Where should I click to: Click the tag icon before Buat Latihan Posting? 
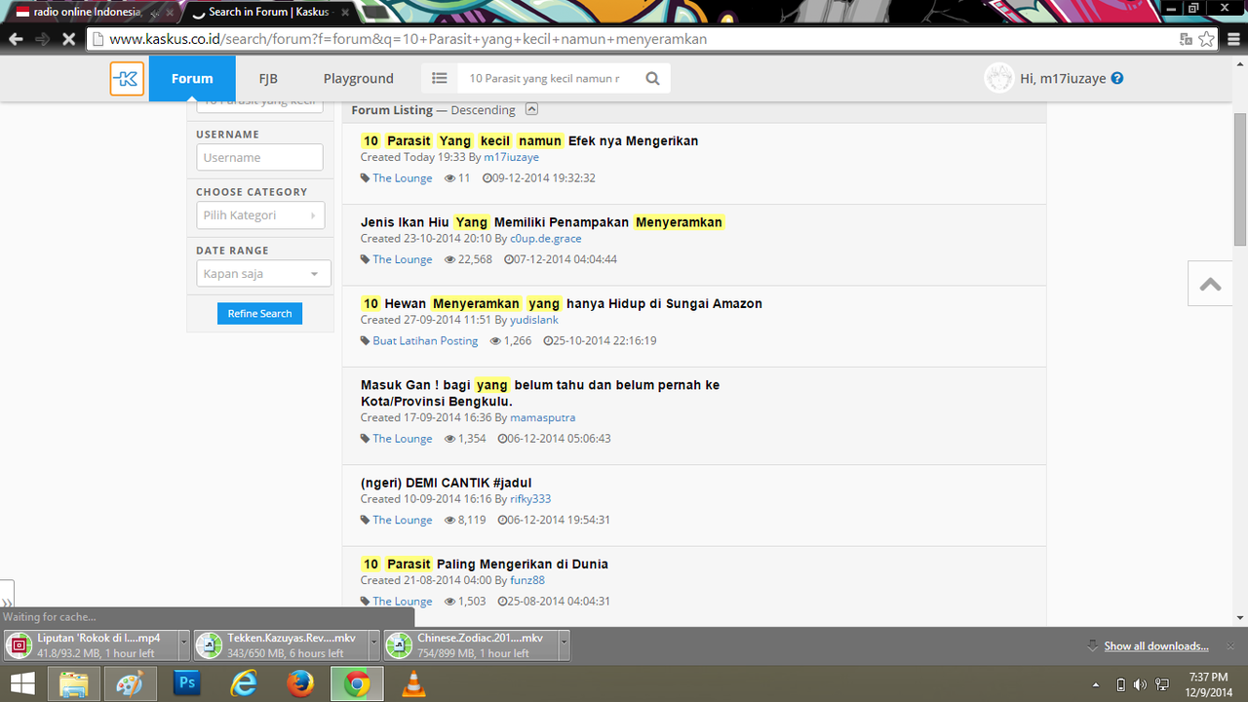[x=366, y=341]
